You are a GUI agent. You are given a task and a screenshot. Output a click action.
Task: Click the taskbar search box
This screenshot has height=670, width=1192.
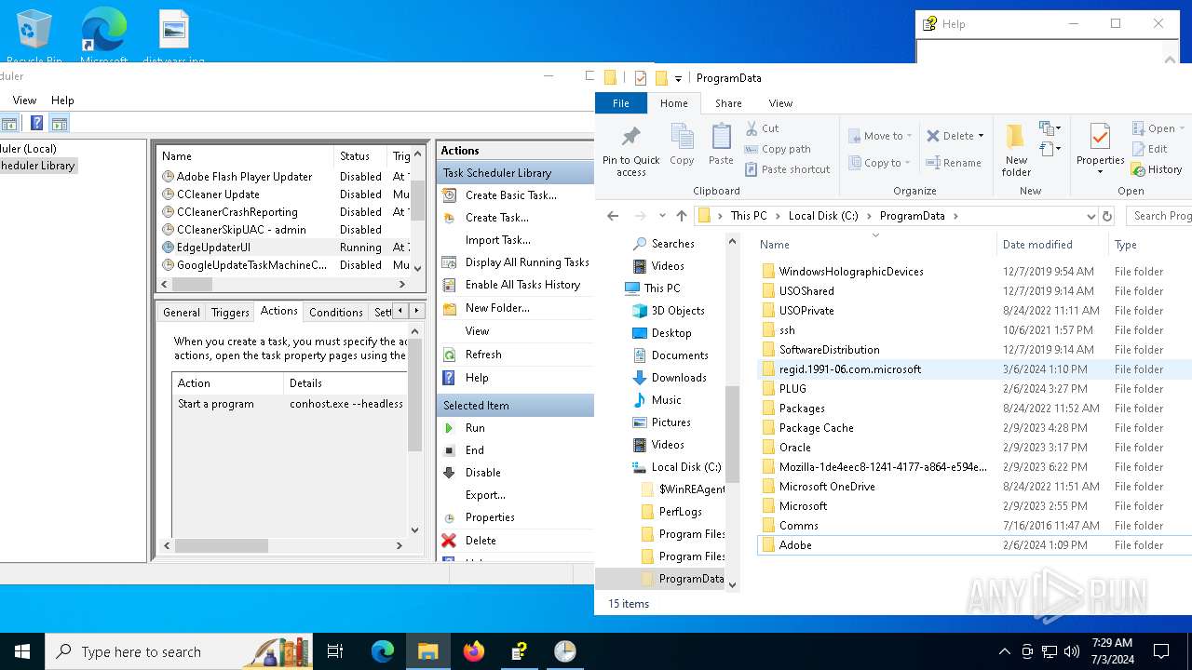(179, 651)
